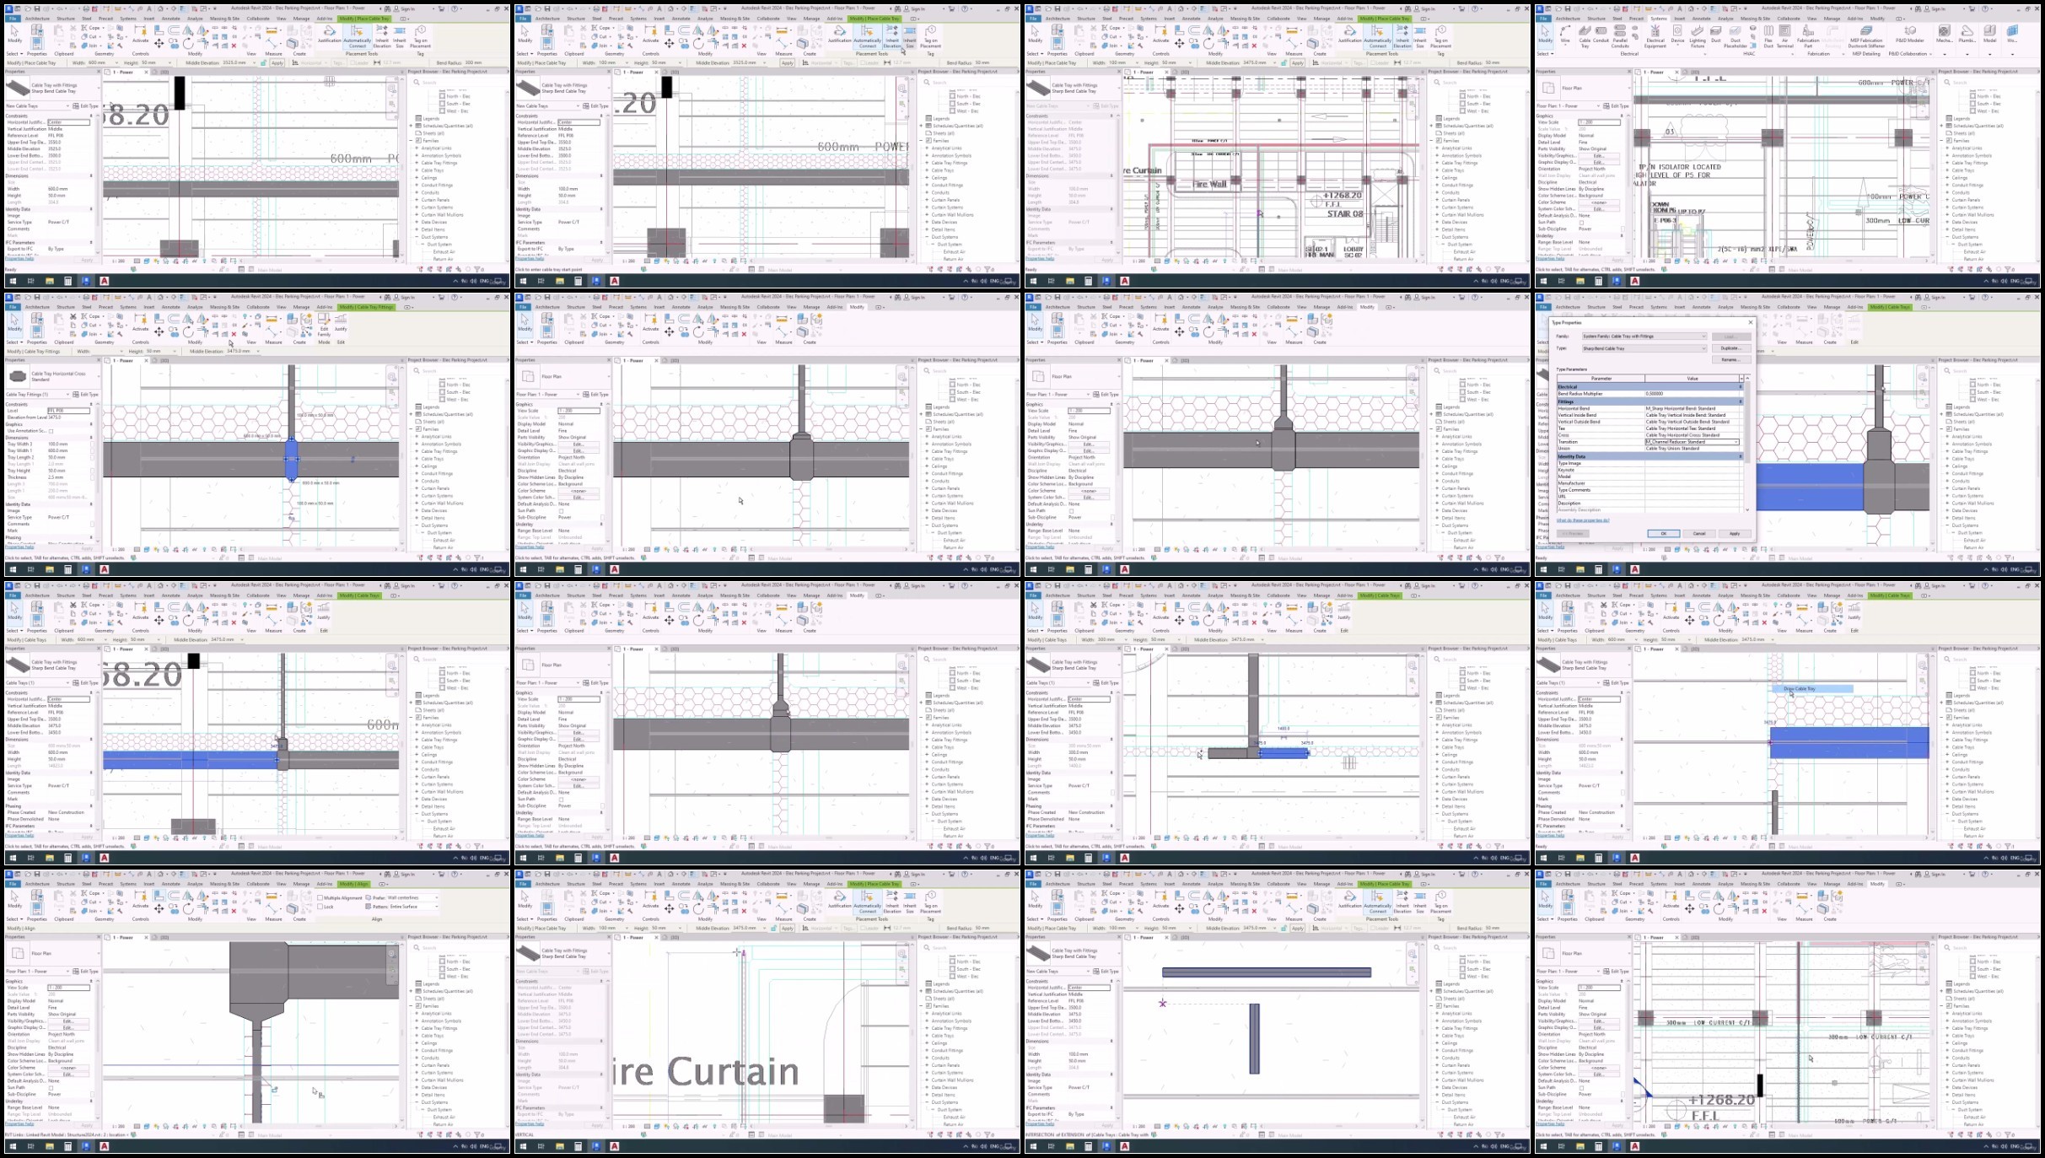Open Family dropdown in Type Properties
The width and height of the screenshot is (2045, 1158).
point(1644,337)
